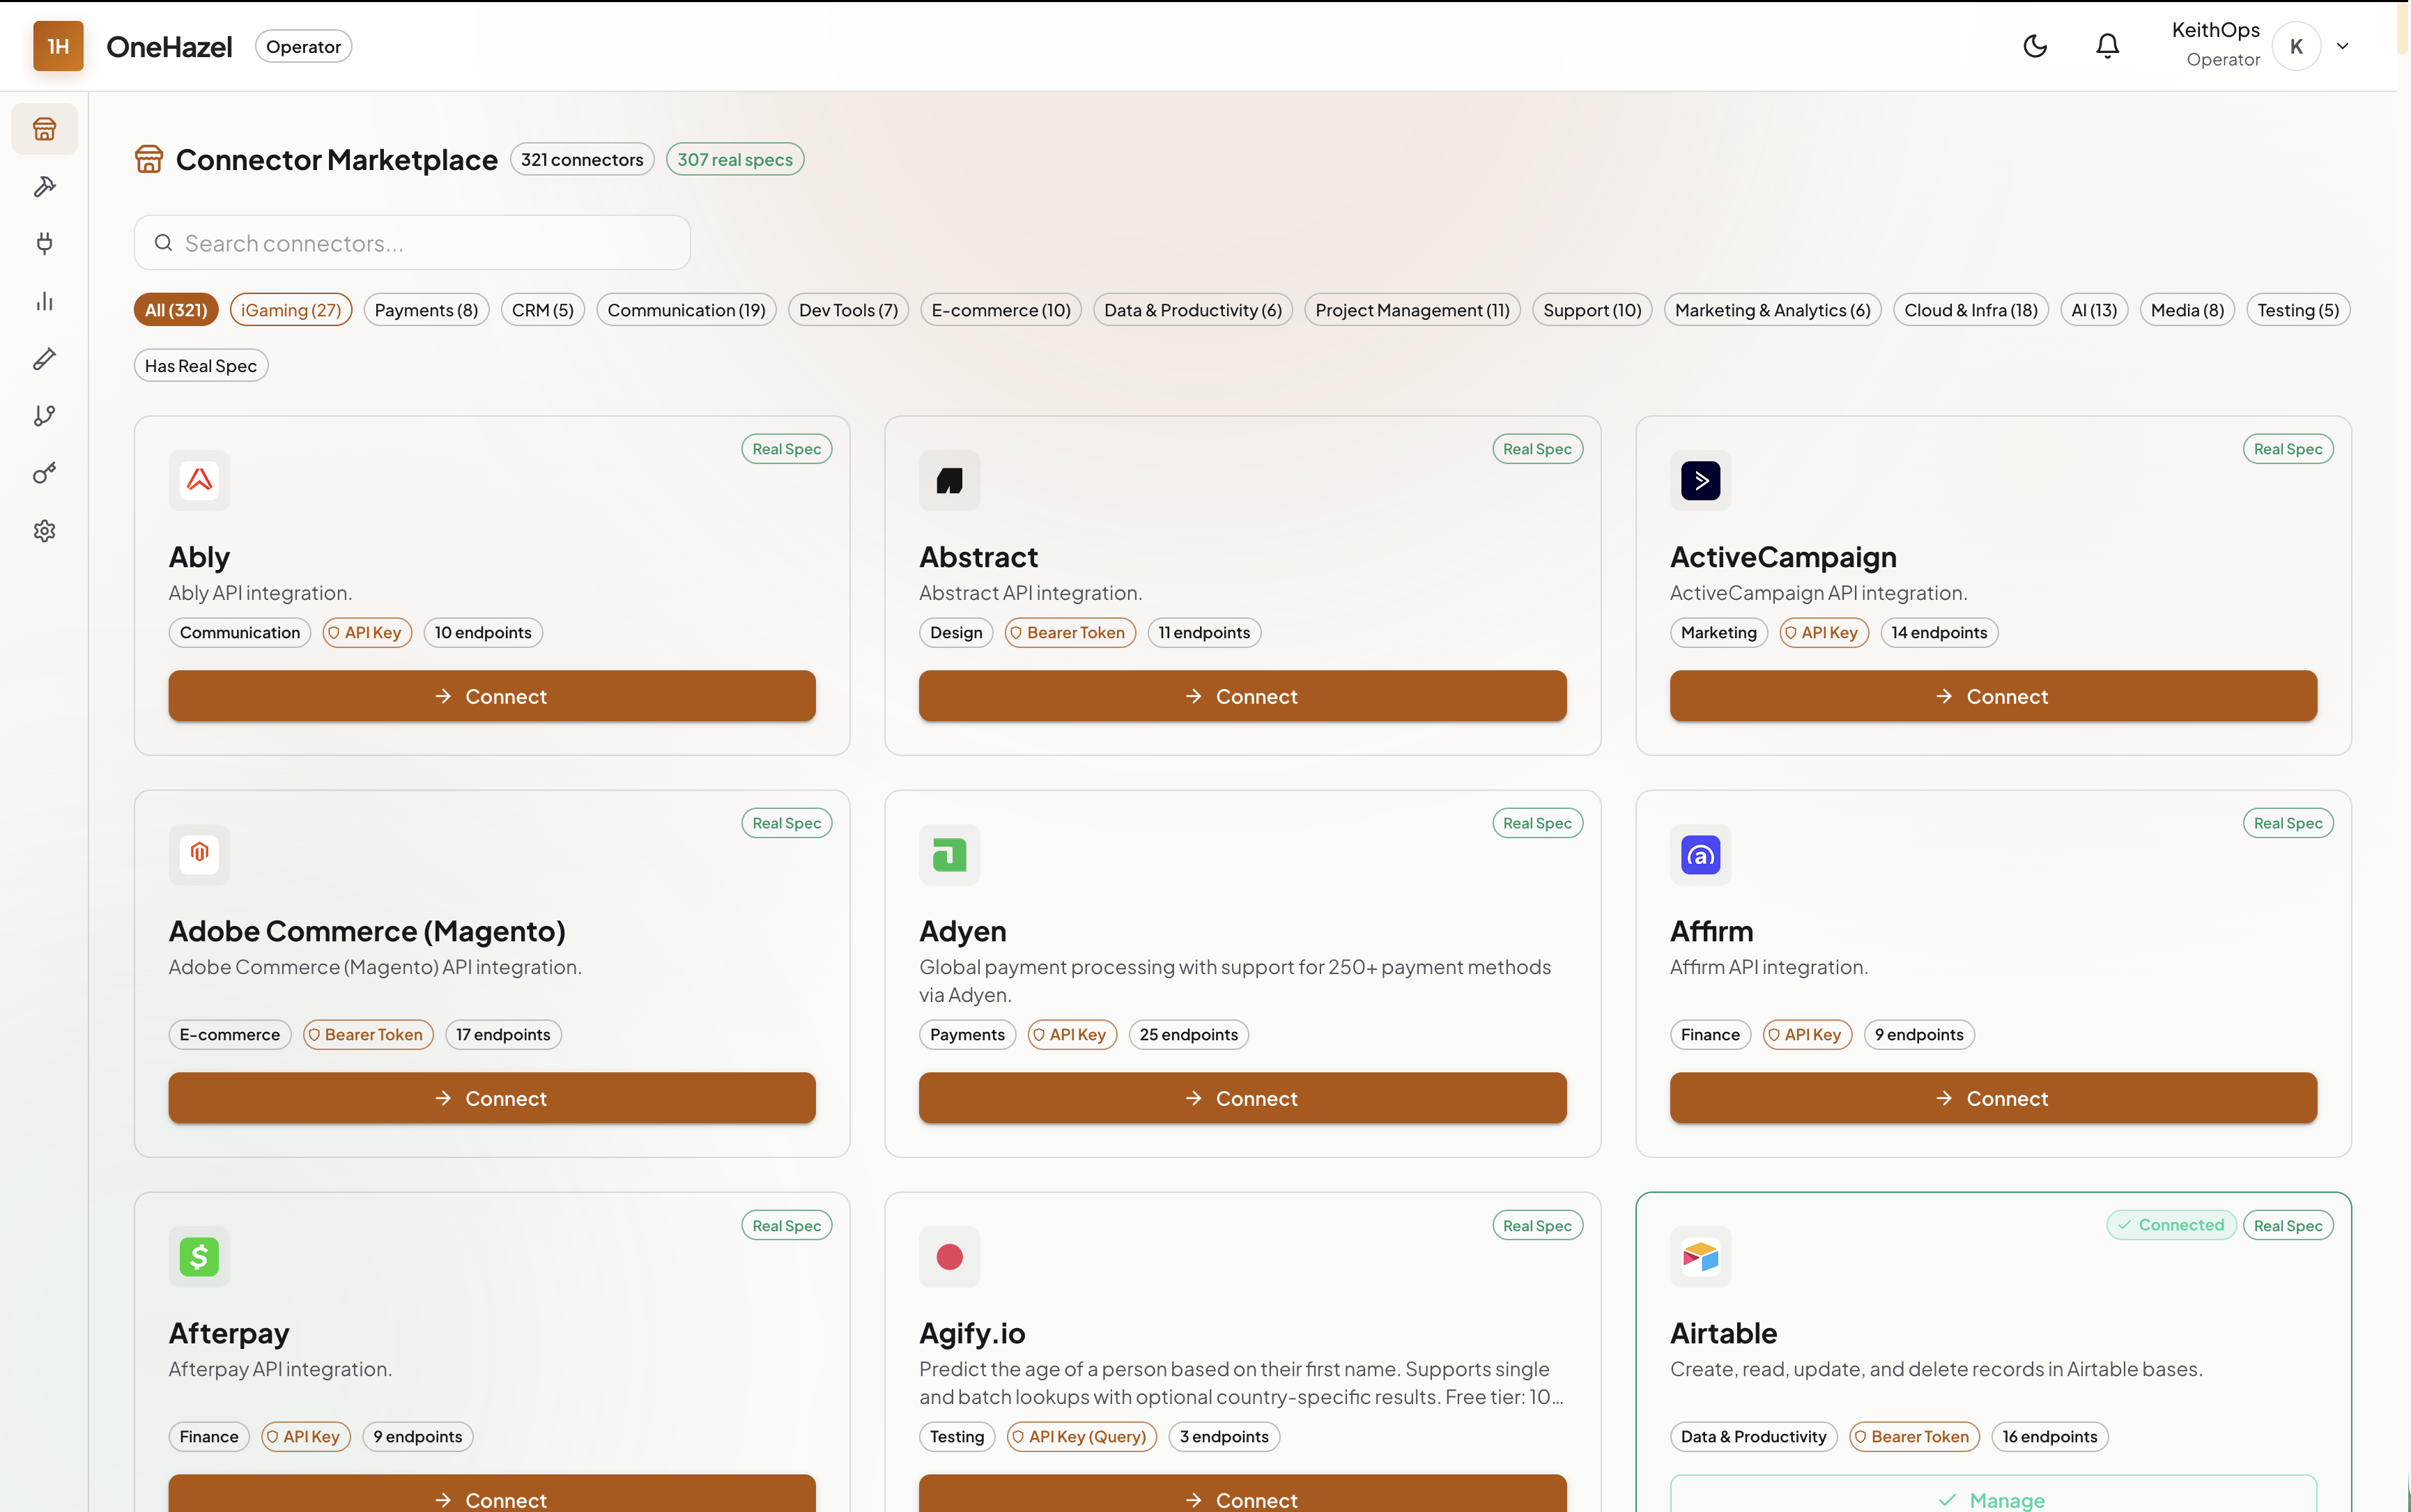Filter by Data & Productivity (6)
The height and width of the screenshot is (1512, 2411).
(1193, 310)
